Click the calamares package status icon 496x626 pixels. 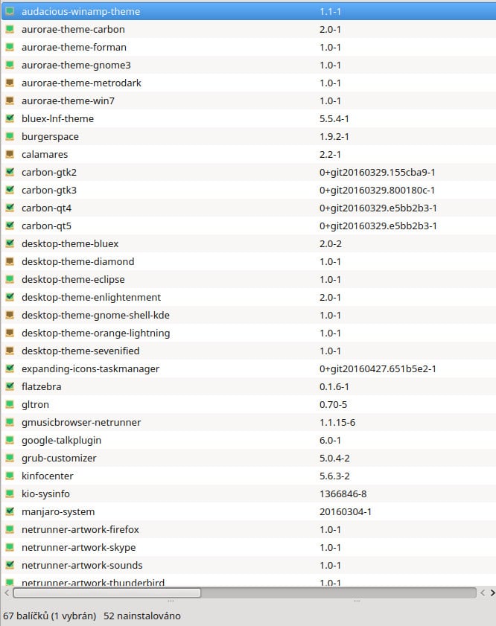pos(10,155)
